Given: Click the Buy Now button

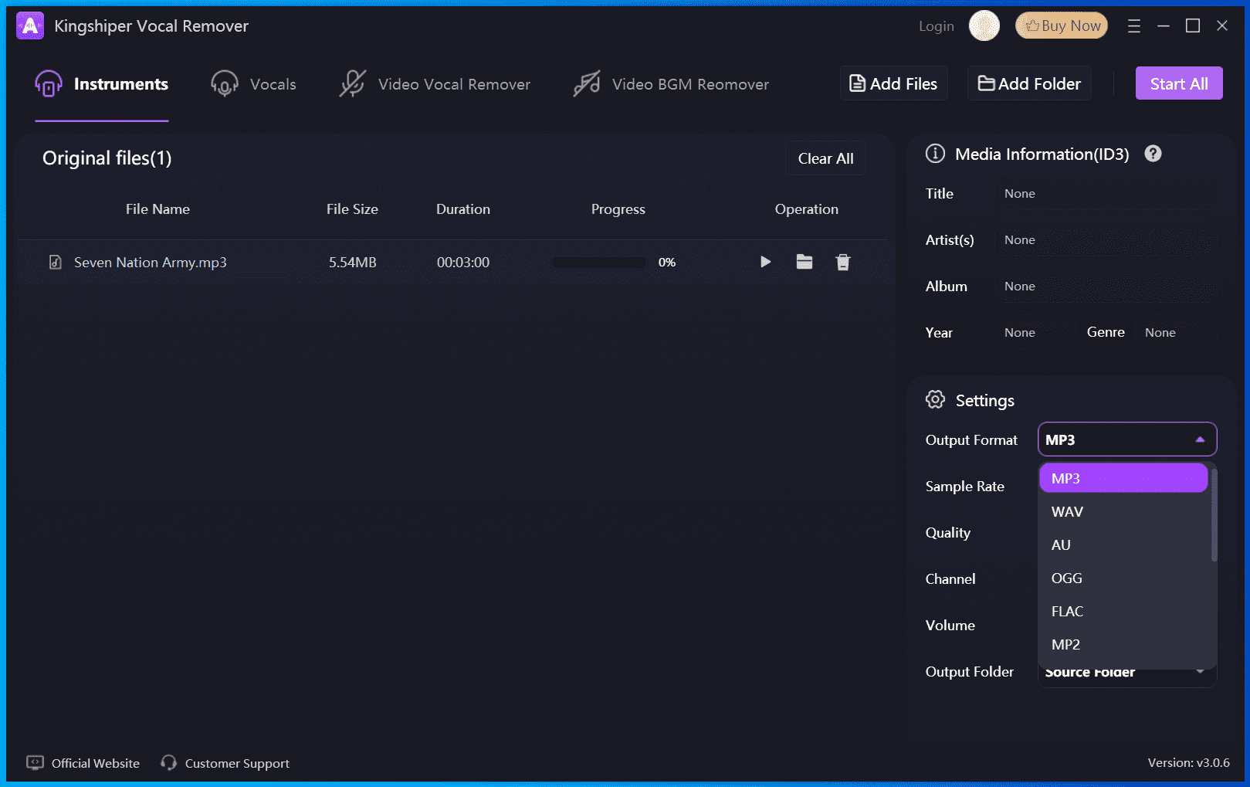Looking at the screenshot, I should (x=1062, y=25).
